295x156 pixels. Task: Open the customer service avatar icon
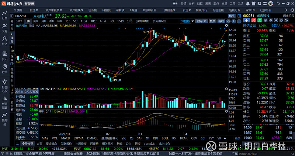271,3
